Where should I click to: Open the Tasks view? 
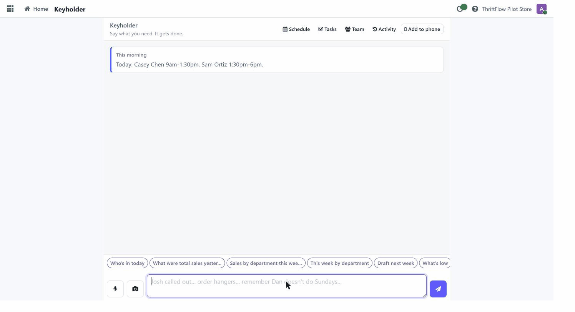tap(327, 29)
